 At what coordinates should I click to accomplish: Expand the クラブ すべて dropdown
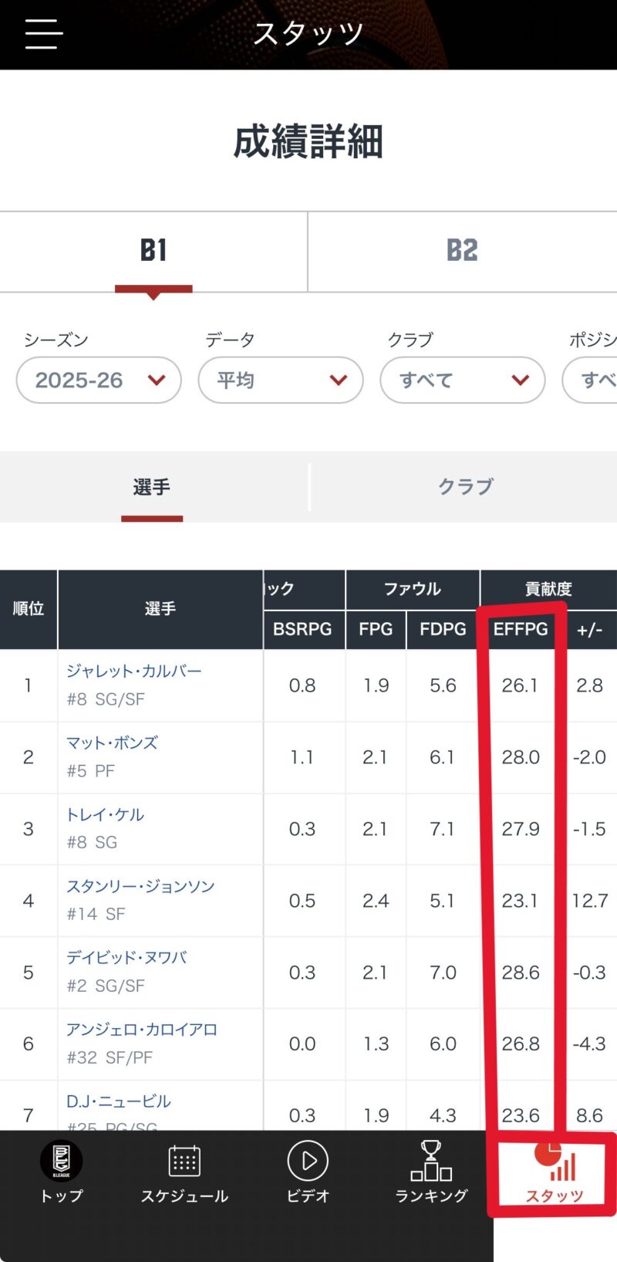pyautogui.click(x=463, y=380)
